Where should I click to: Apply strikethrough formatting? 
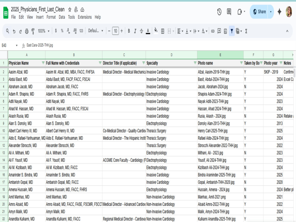pyautogui.click(x=141, y=31)
